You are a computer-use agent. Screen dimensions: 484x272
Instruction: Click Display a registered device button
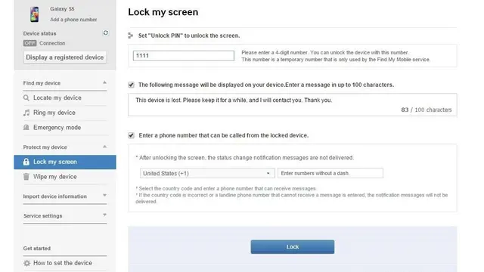pos(65,57)
